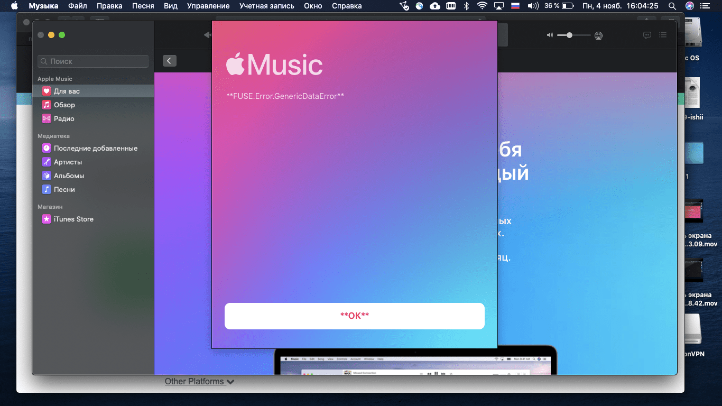Open the Apple menu
The image size is (722, 406).
coord(14,6)
